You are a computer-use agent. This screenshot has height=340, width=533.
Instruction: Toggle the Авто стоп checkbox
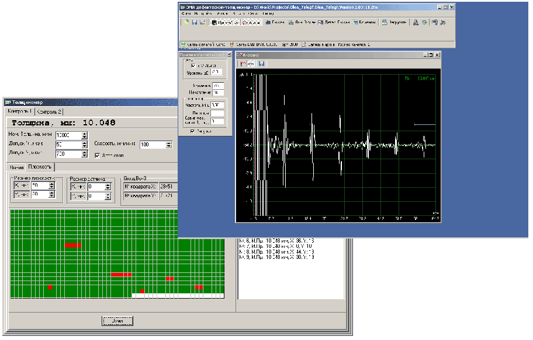[97, 155]
